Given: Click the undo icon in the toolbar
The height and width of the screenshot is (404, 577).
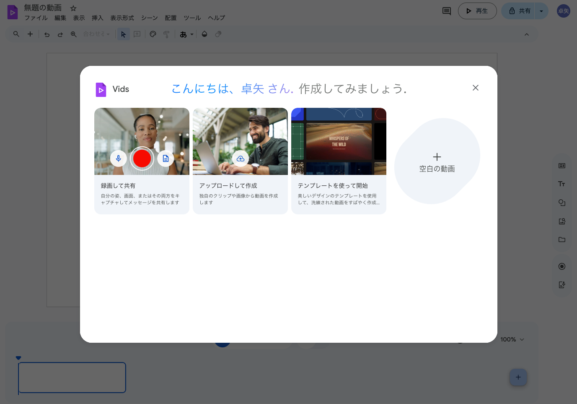Looking at the screenshot, I should coord(47,34).
